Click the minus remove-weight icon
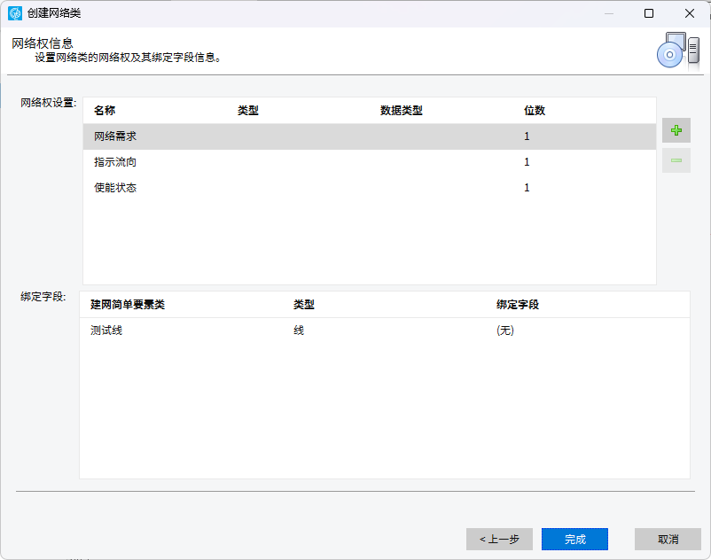 point(676,160)
